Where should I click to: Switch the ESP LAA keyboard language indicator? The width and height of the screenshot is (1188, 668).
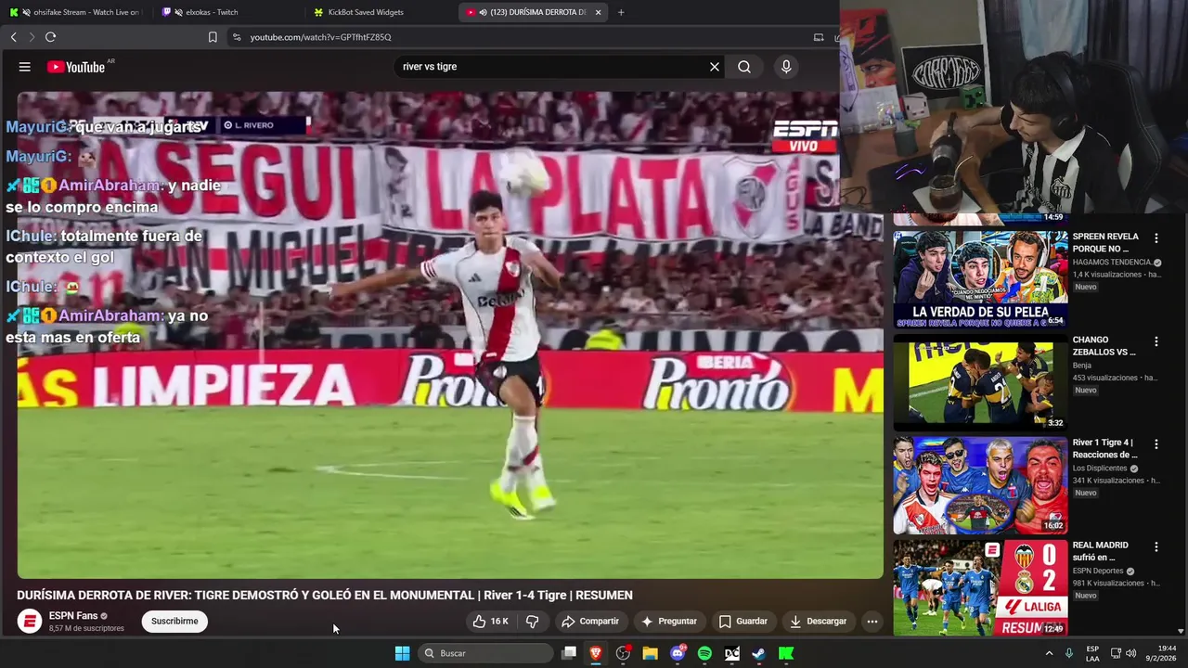tap(1092, 653)
